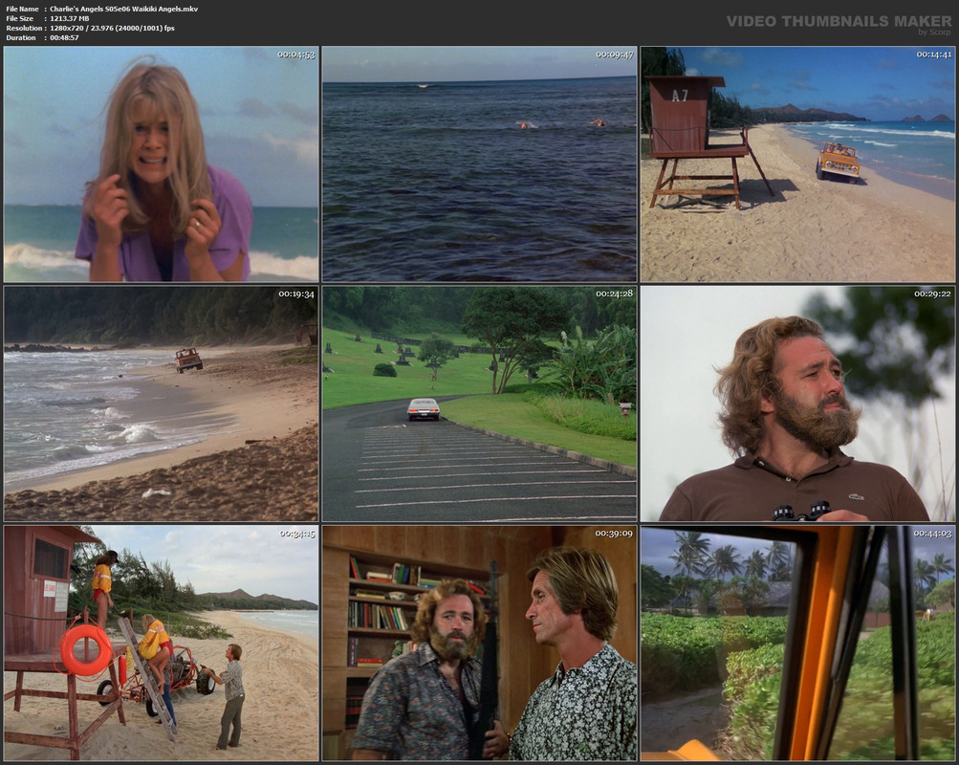Image resolution: width=959 pixels, height=765 pixels.
Task: Select the cemetery road thumbnail at 00:24:28
Action: pyautogui.click(x=480, y=404)
